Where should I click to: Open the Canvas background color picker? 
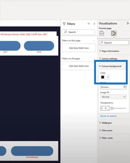click(x=105, y=77)
